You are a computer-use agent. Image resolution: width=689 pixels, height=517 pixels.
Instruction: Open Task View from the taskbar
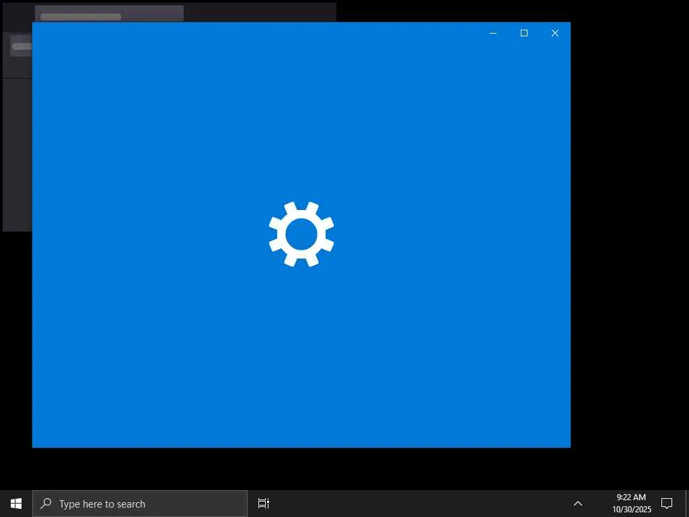coord(264,504)
